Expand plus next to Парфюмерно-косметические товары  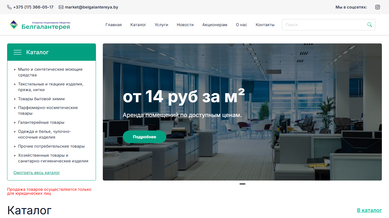[x=15, y=108]
